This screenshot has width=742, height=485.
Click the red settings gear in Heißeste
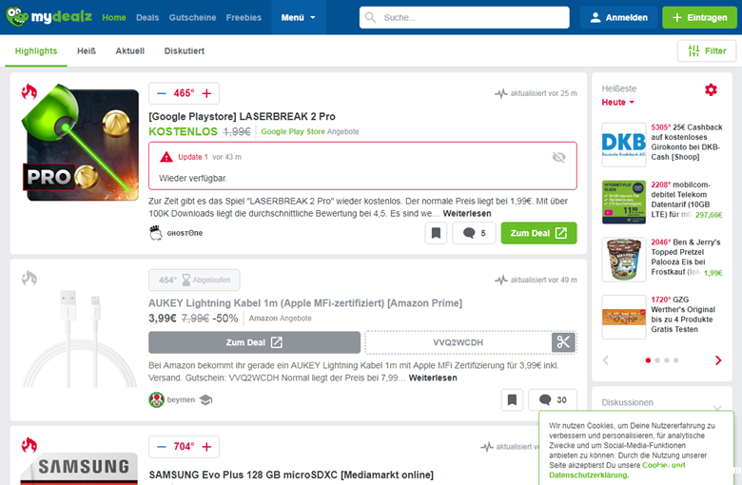711,89
